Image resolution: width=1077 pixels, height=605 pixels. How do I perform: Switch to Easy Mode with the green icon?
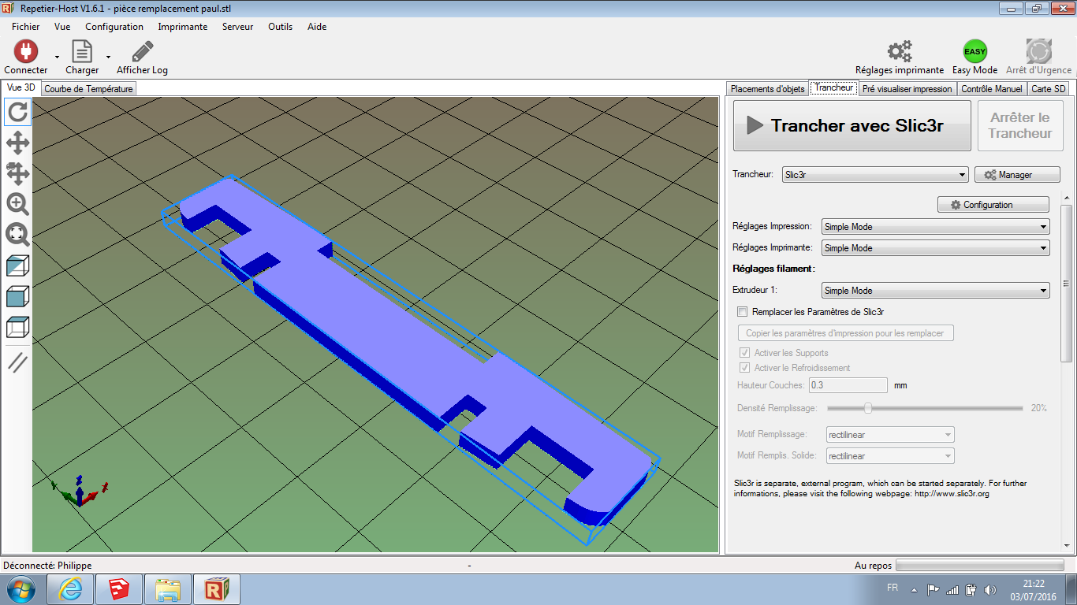pyautogui.click(x=975, y=52)
